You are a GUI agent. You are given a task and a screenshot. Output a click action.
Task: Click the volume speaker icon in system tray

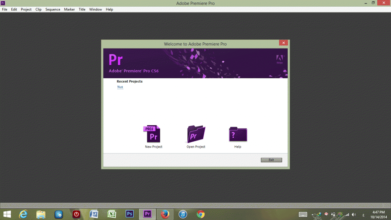point(353,215)
